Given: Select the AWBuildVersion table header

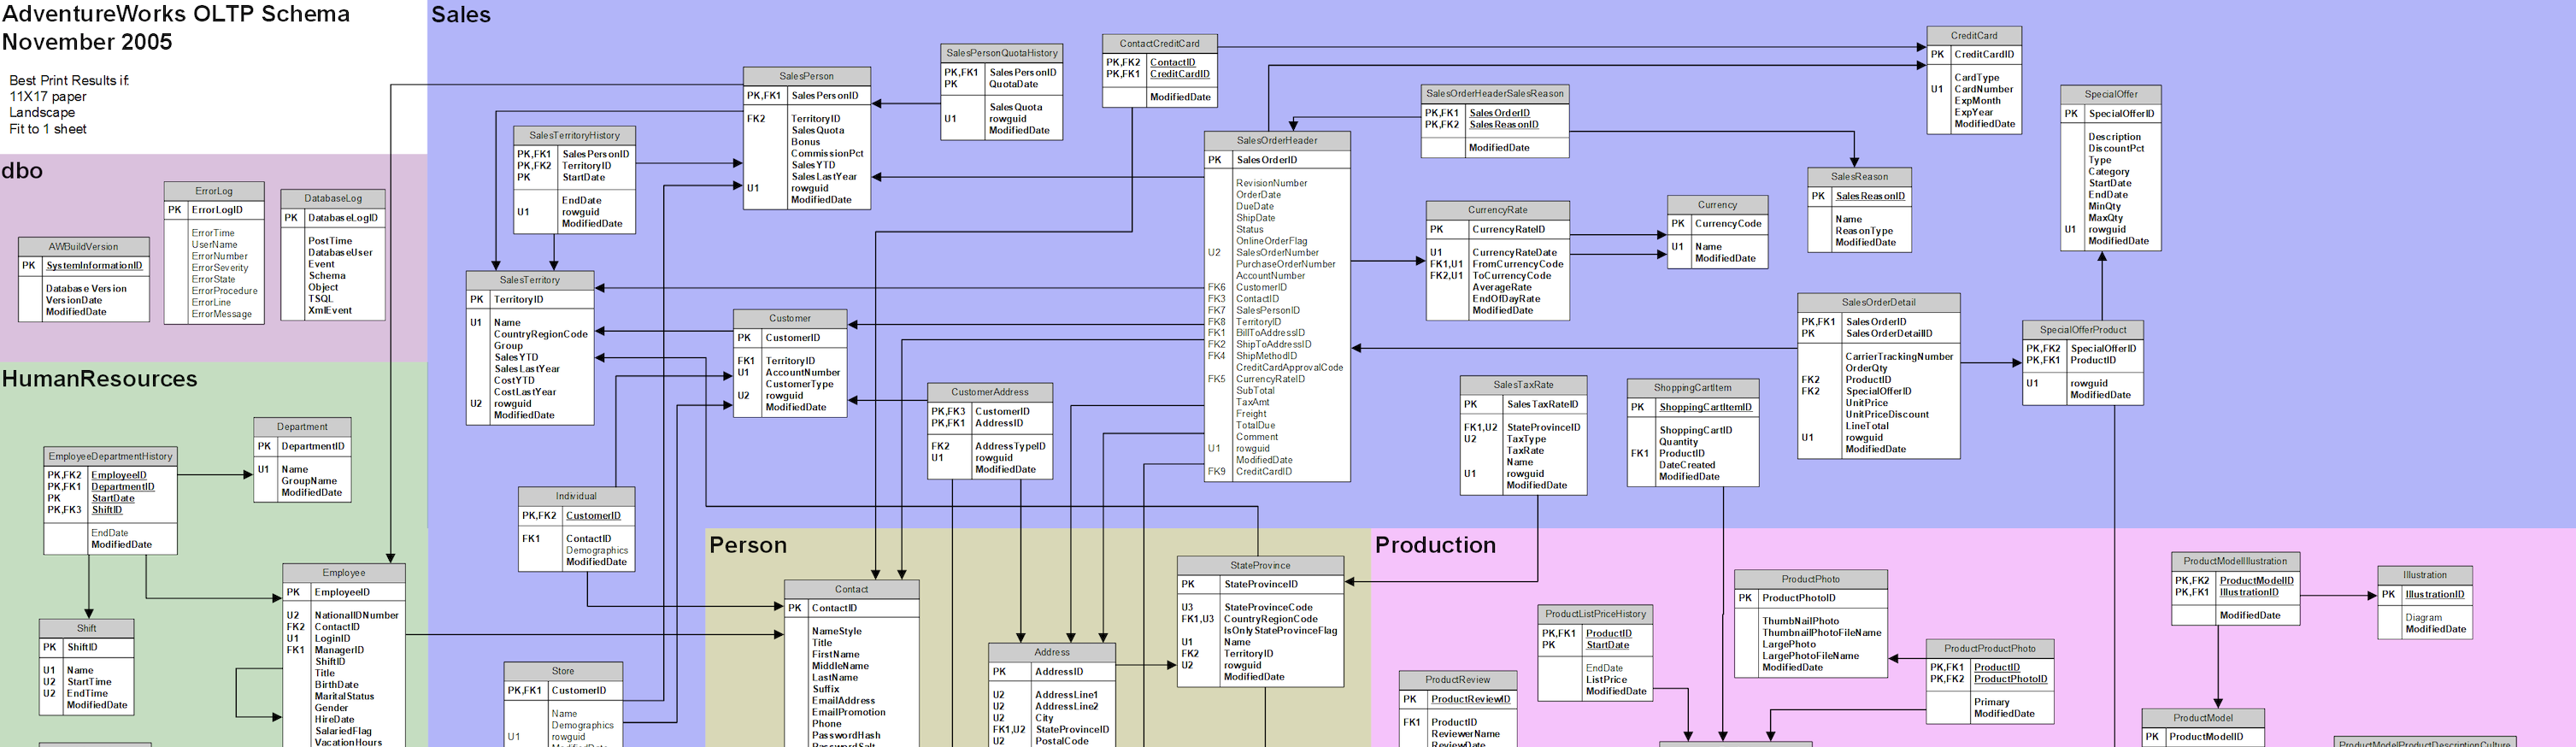Looking at the screenshot, I should (x=84, y=247).
